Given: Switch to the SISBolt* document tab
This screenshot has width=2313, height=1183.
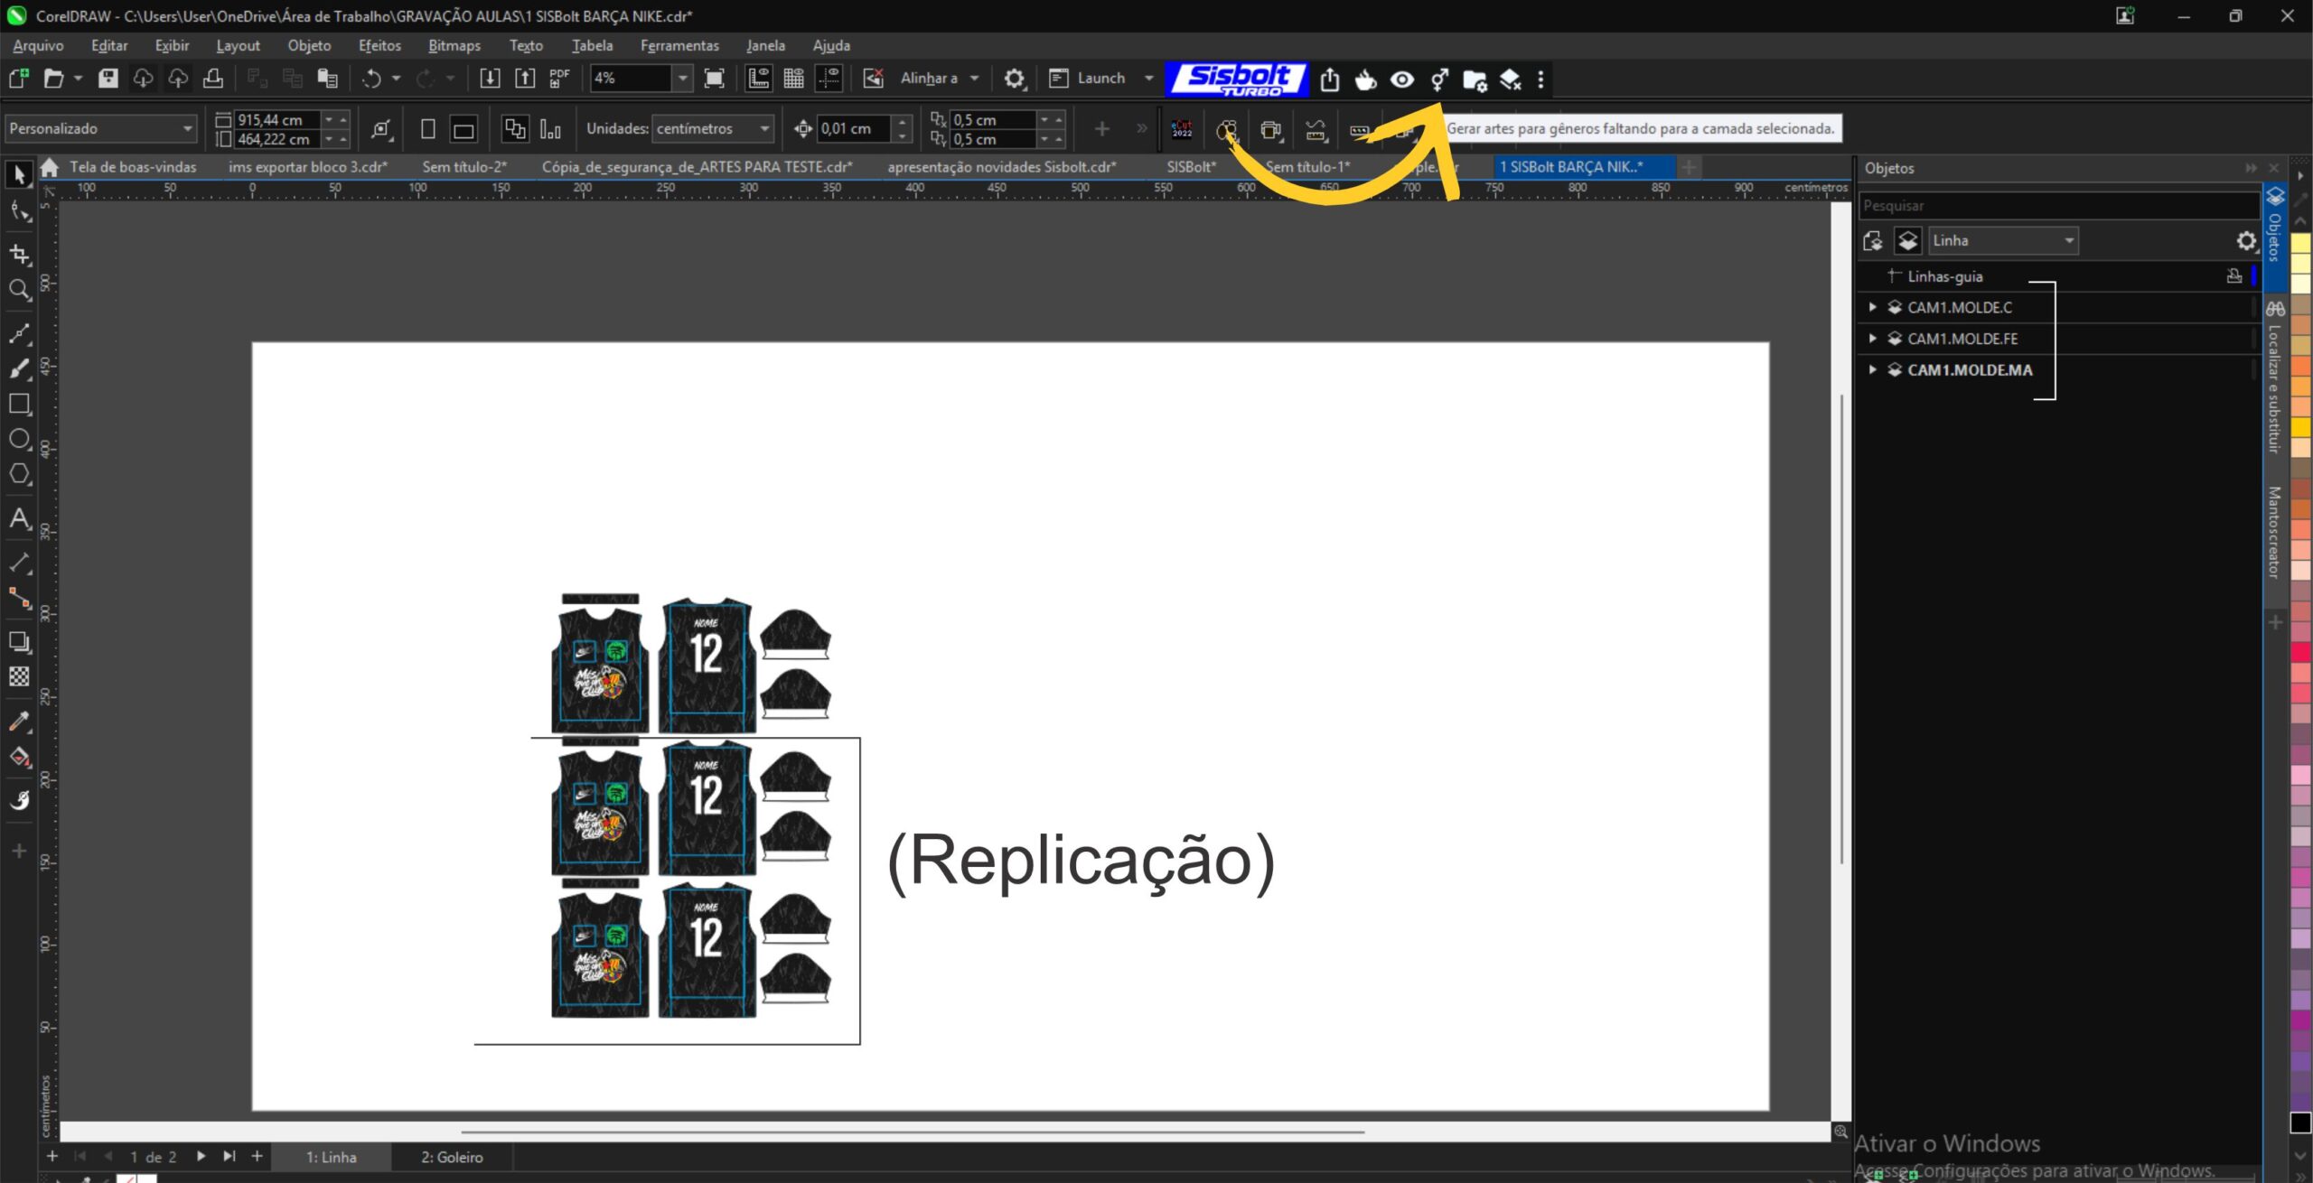Looking at the screenshot, I should click(1191, 167).
